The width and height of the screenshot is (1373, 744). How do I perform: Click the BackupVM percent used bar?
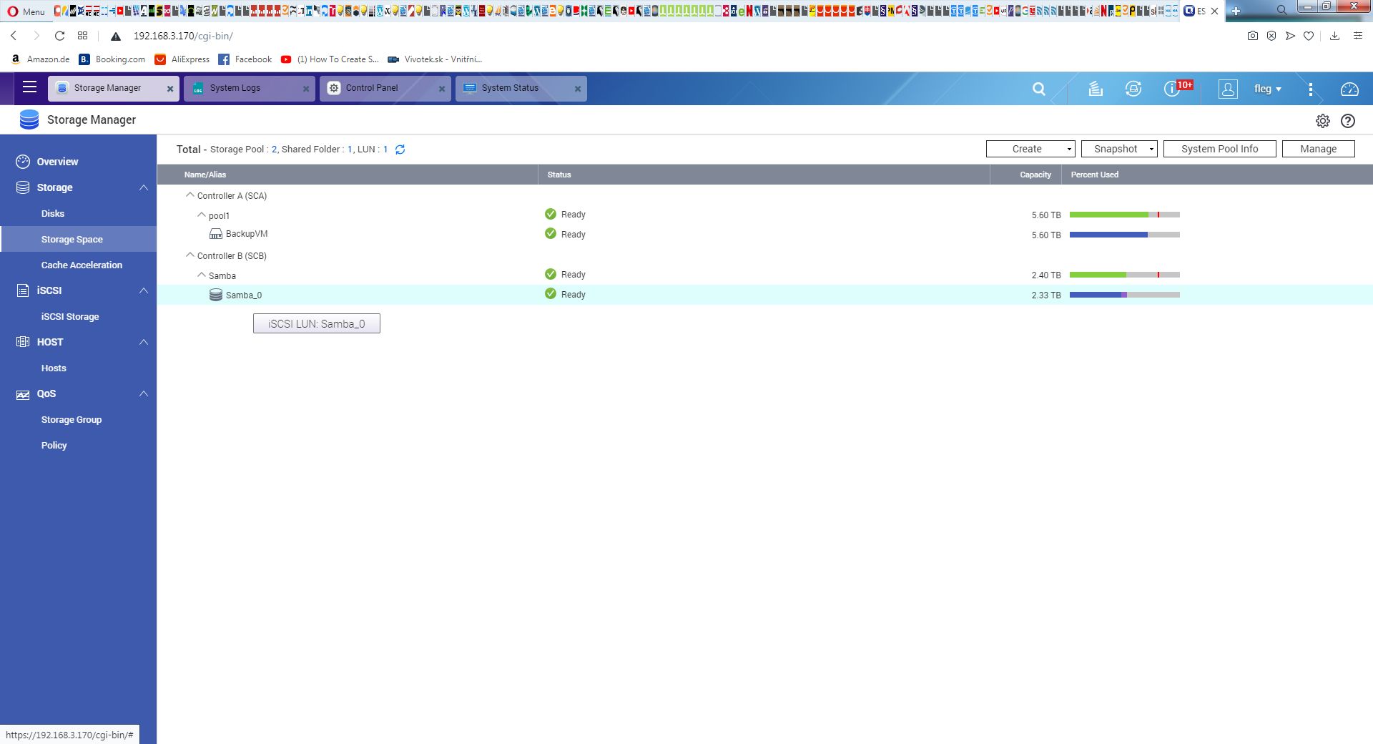click(1125, 235)
